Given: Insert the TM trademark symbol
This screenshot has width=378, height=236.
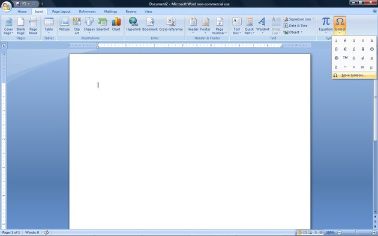Looking at the screenshot, I should tap(345, 58).
